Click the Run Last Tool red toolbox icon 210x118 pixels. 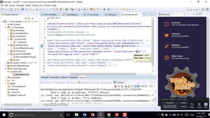point(72,9)
